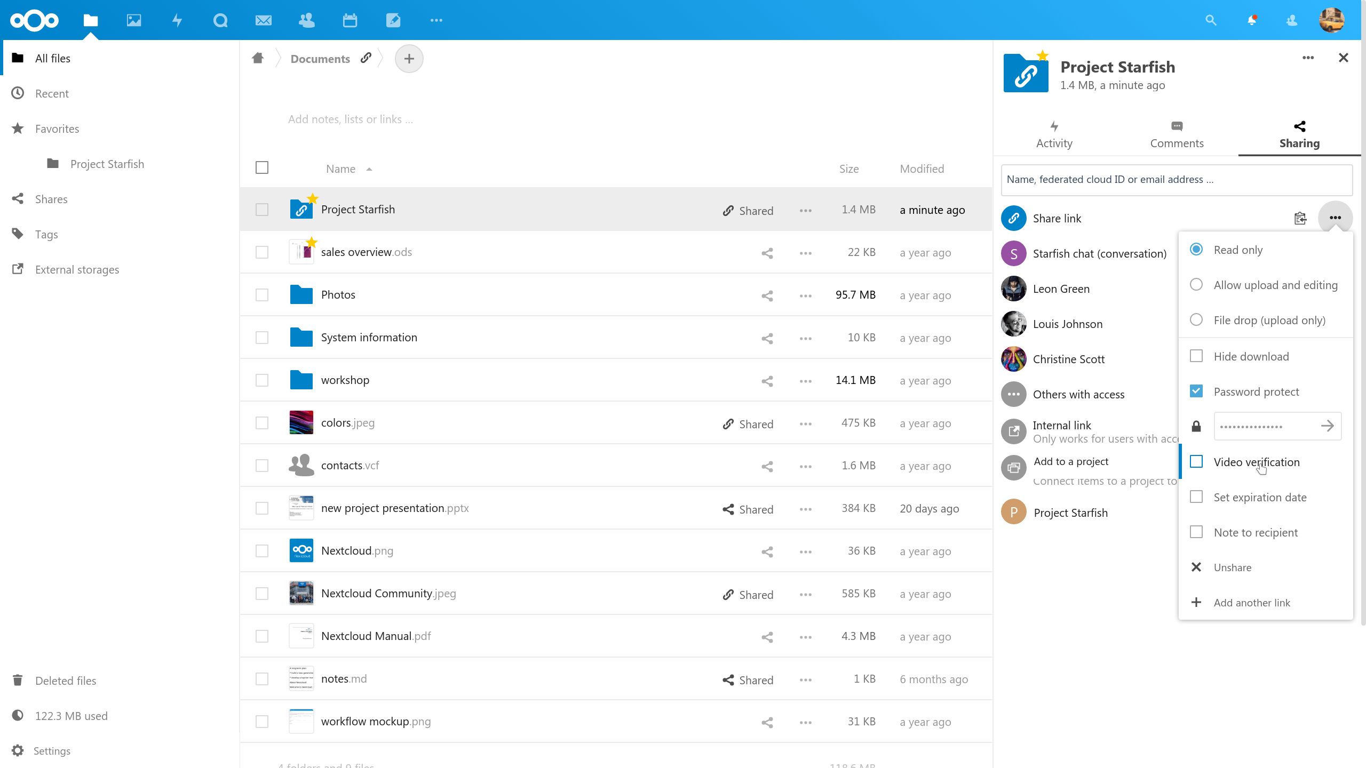Click the 122.3 MB used quota indicator

71,716
